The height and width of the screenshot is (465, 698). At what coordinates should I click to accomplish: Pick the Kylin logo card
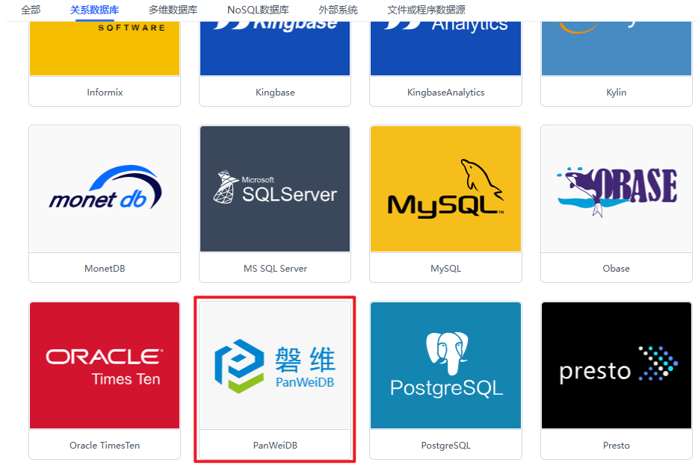(617, 49)
